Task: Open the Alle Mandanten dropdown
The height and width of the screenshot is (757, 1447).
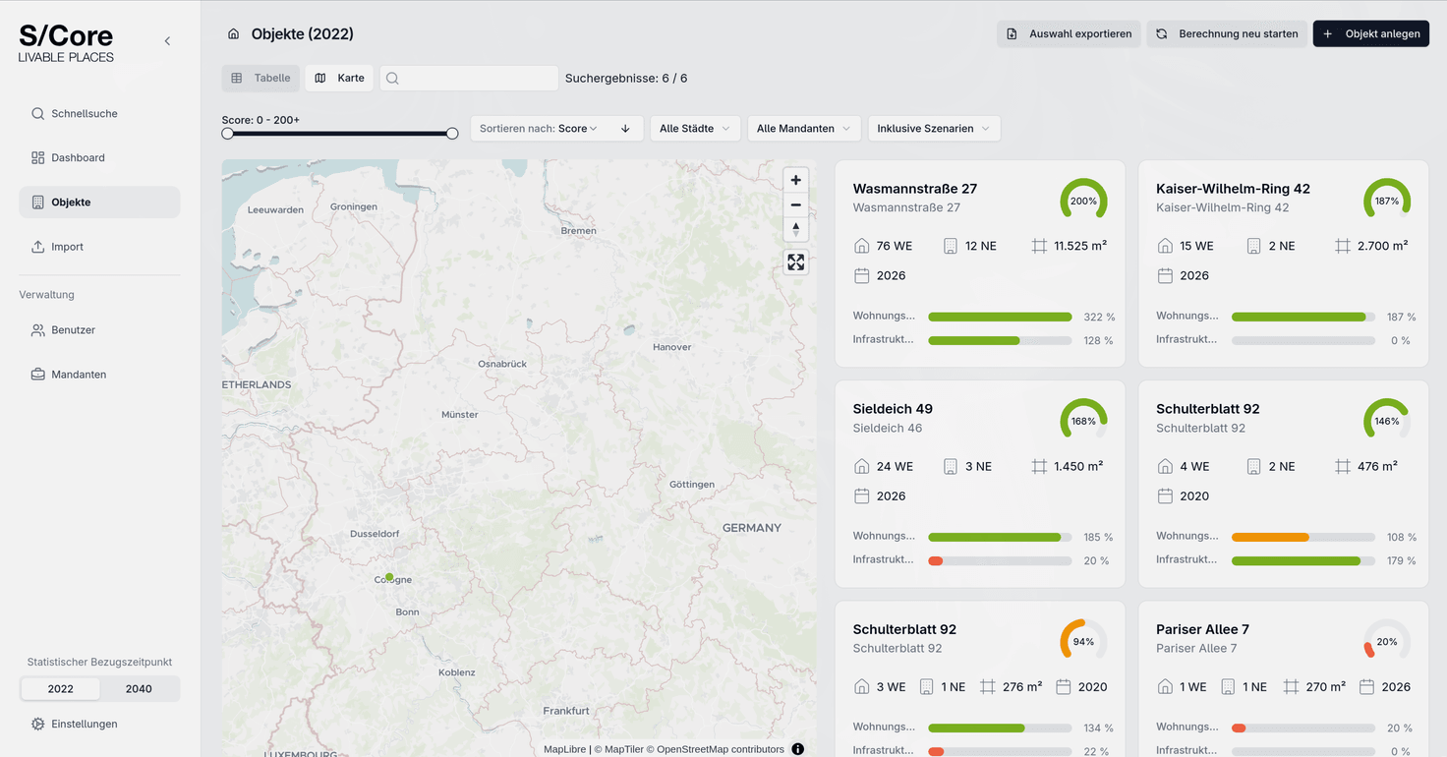Action: (x=803, y=128)
